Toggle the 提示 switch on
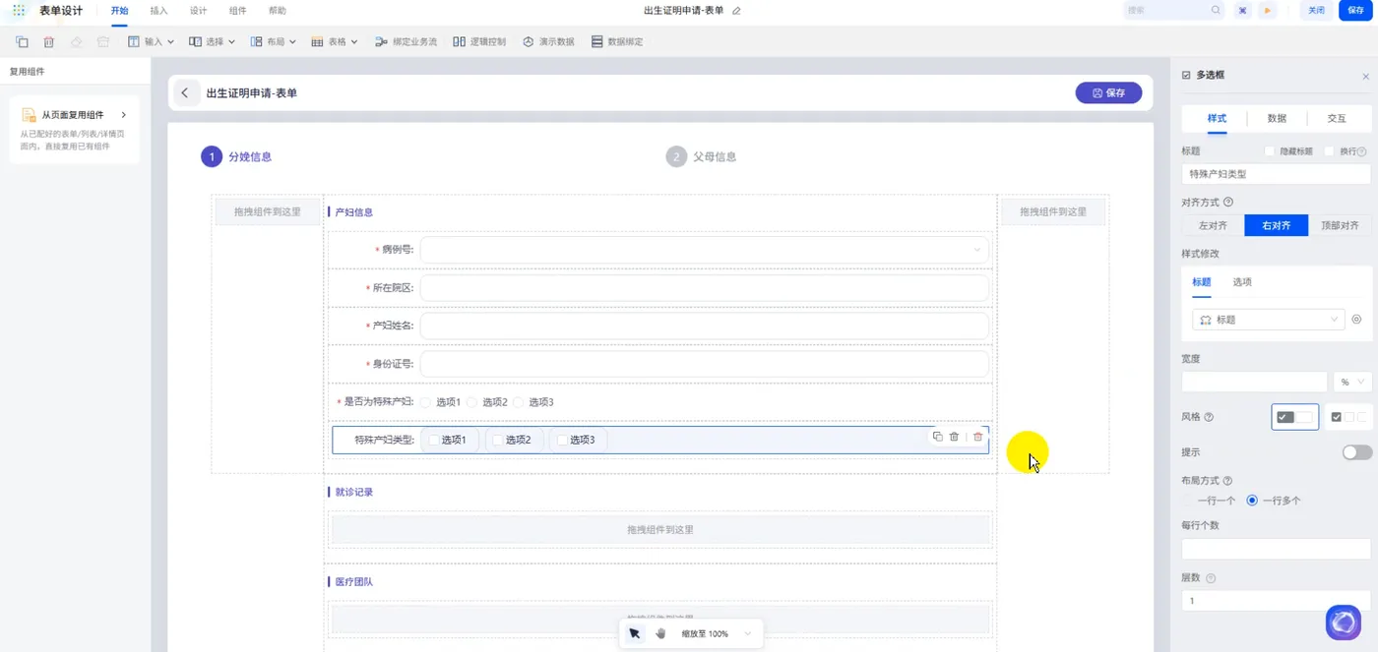 pos(1356,452)
